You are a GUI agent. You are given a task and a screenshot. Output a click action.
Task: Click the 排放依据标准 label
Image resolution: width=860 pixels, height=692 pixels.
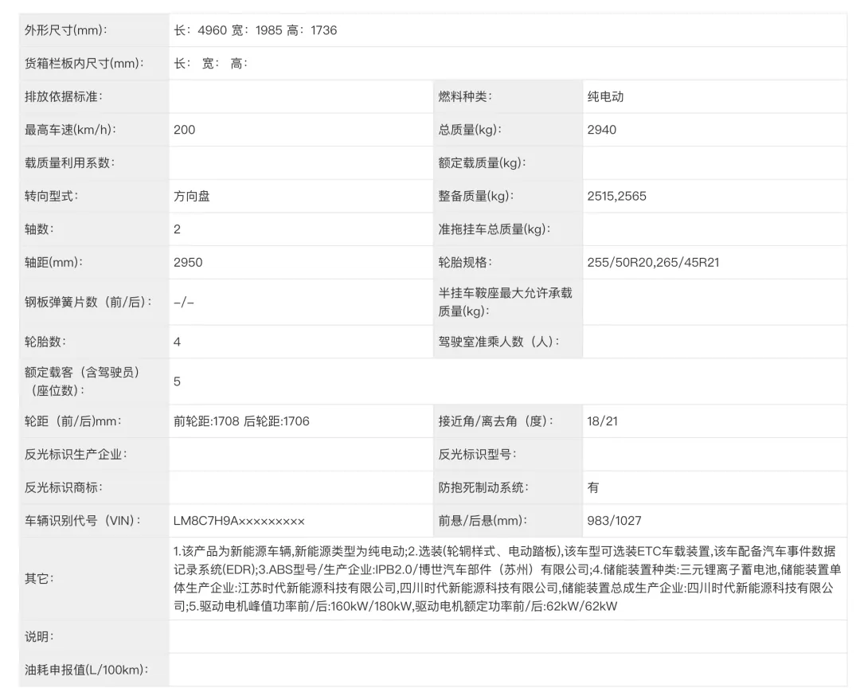[x=63, y=96]
